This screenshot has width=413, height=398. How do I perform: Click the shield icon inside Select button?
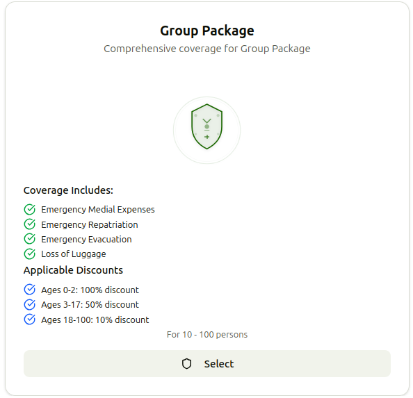point(186,364)
